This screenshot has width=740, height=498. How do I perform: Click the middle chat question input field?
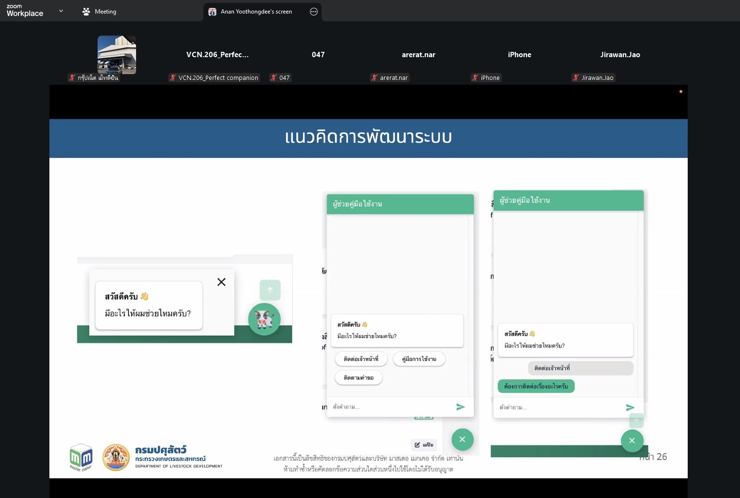click(390, 407)
